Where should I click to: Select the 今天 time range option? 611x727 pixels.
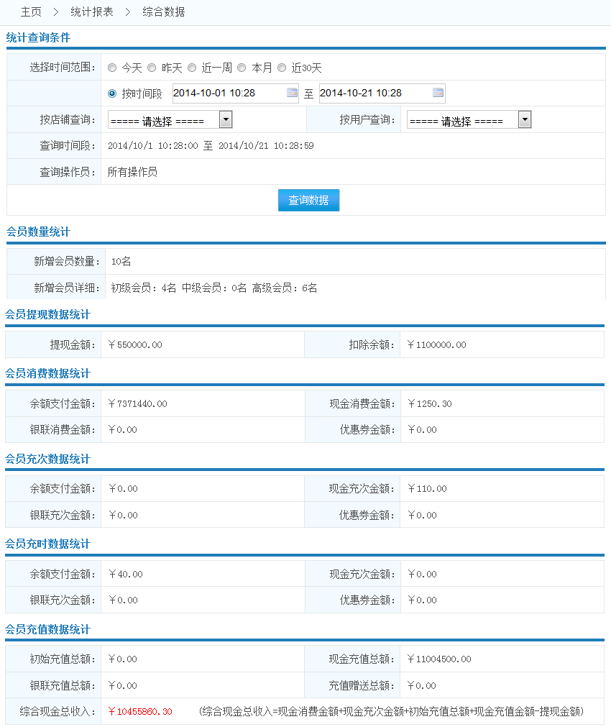click(x=112, y=68)
